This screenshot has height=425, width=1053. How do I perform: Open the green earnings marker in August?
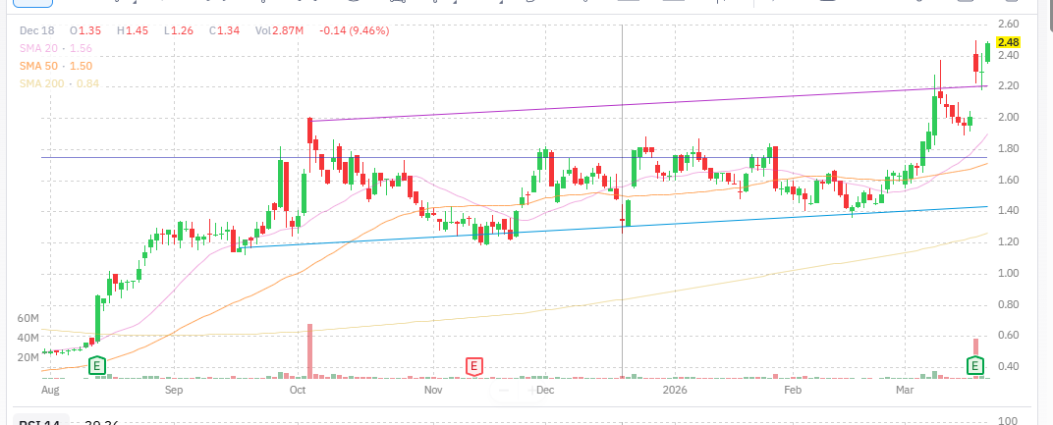[98, 366]
